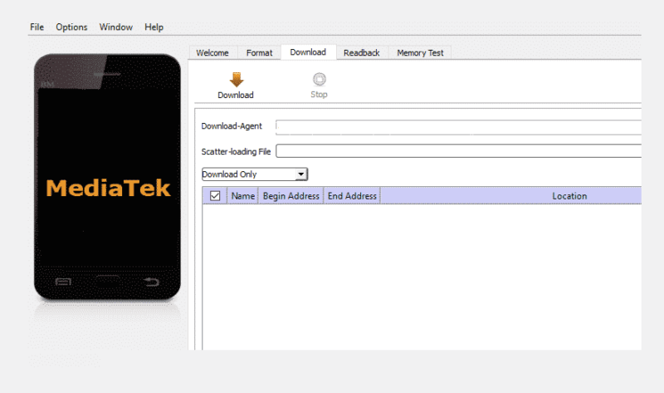Image resolution: width=664 pixels, height=393 pixels.
Task: Expand the Download Only dropdown arrow
Action: tap(300, 174)
